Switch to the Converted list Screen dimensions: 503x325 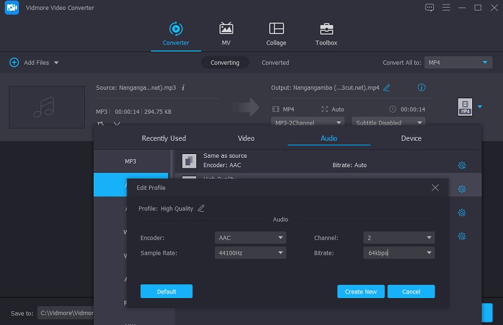(275, 63)
